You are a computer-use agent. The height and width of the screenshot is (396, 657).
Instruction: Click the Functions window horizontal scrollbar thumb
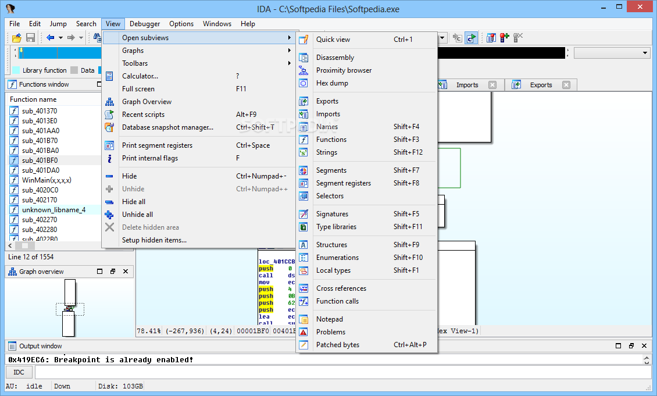point(25,246)
